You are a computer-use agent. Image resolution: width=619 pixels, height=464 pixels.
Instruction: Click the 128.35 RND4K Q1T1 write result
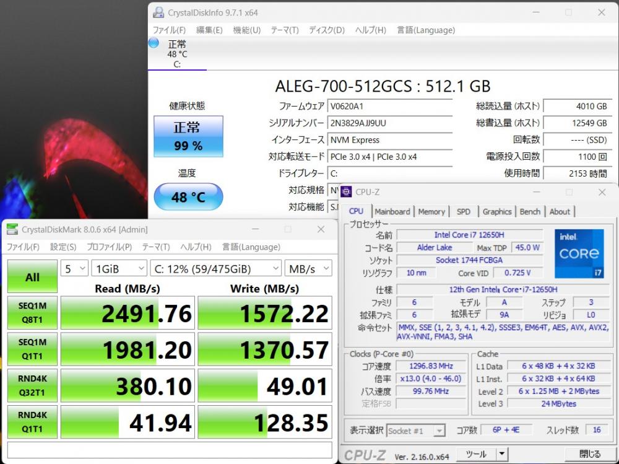point(265,422)
